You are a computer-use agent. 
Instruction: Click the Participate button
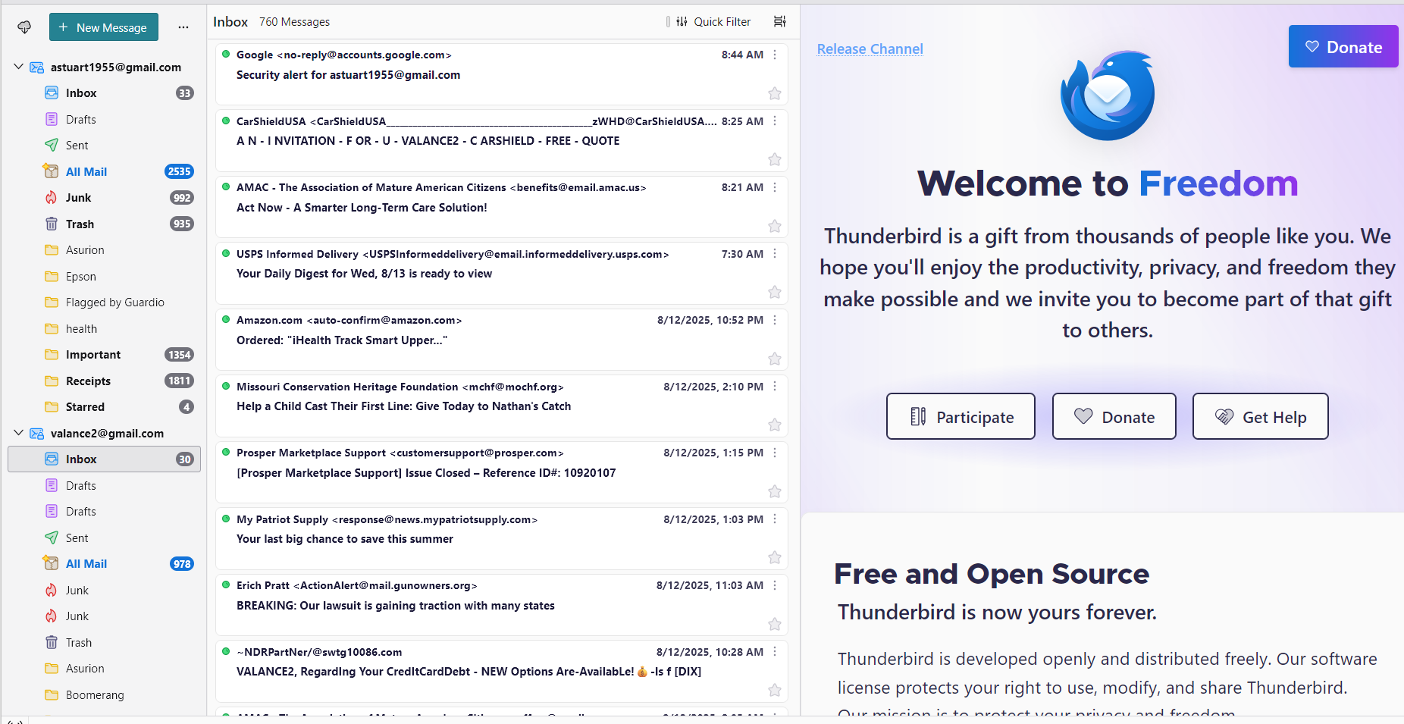click(x=961, y=416)
